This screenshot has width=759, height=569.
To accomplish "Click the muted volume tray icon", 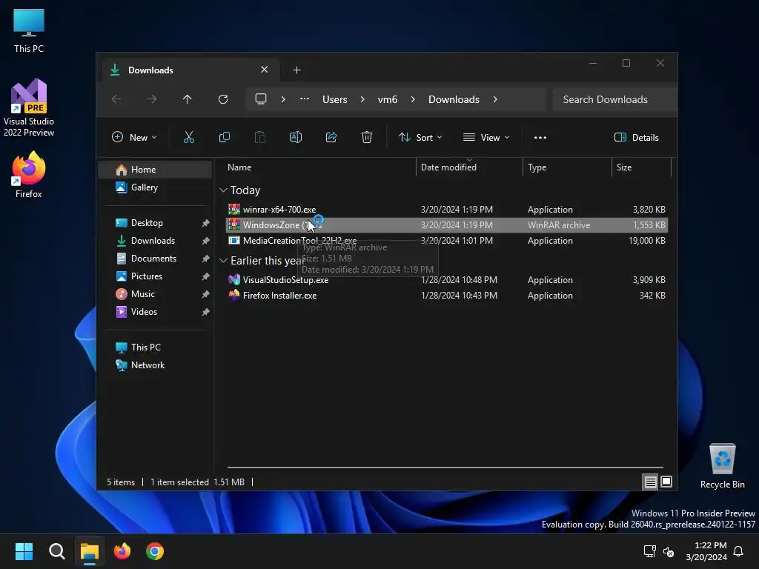I will pos(669,551).
